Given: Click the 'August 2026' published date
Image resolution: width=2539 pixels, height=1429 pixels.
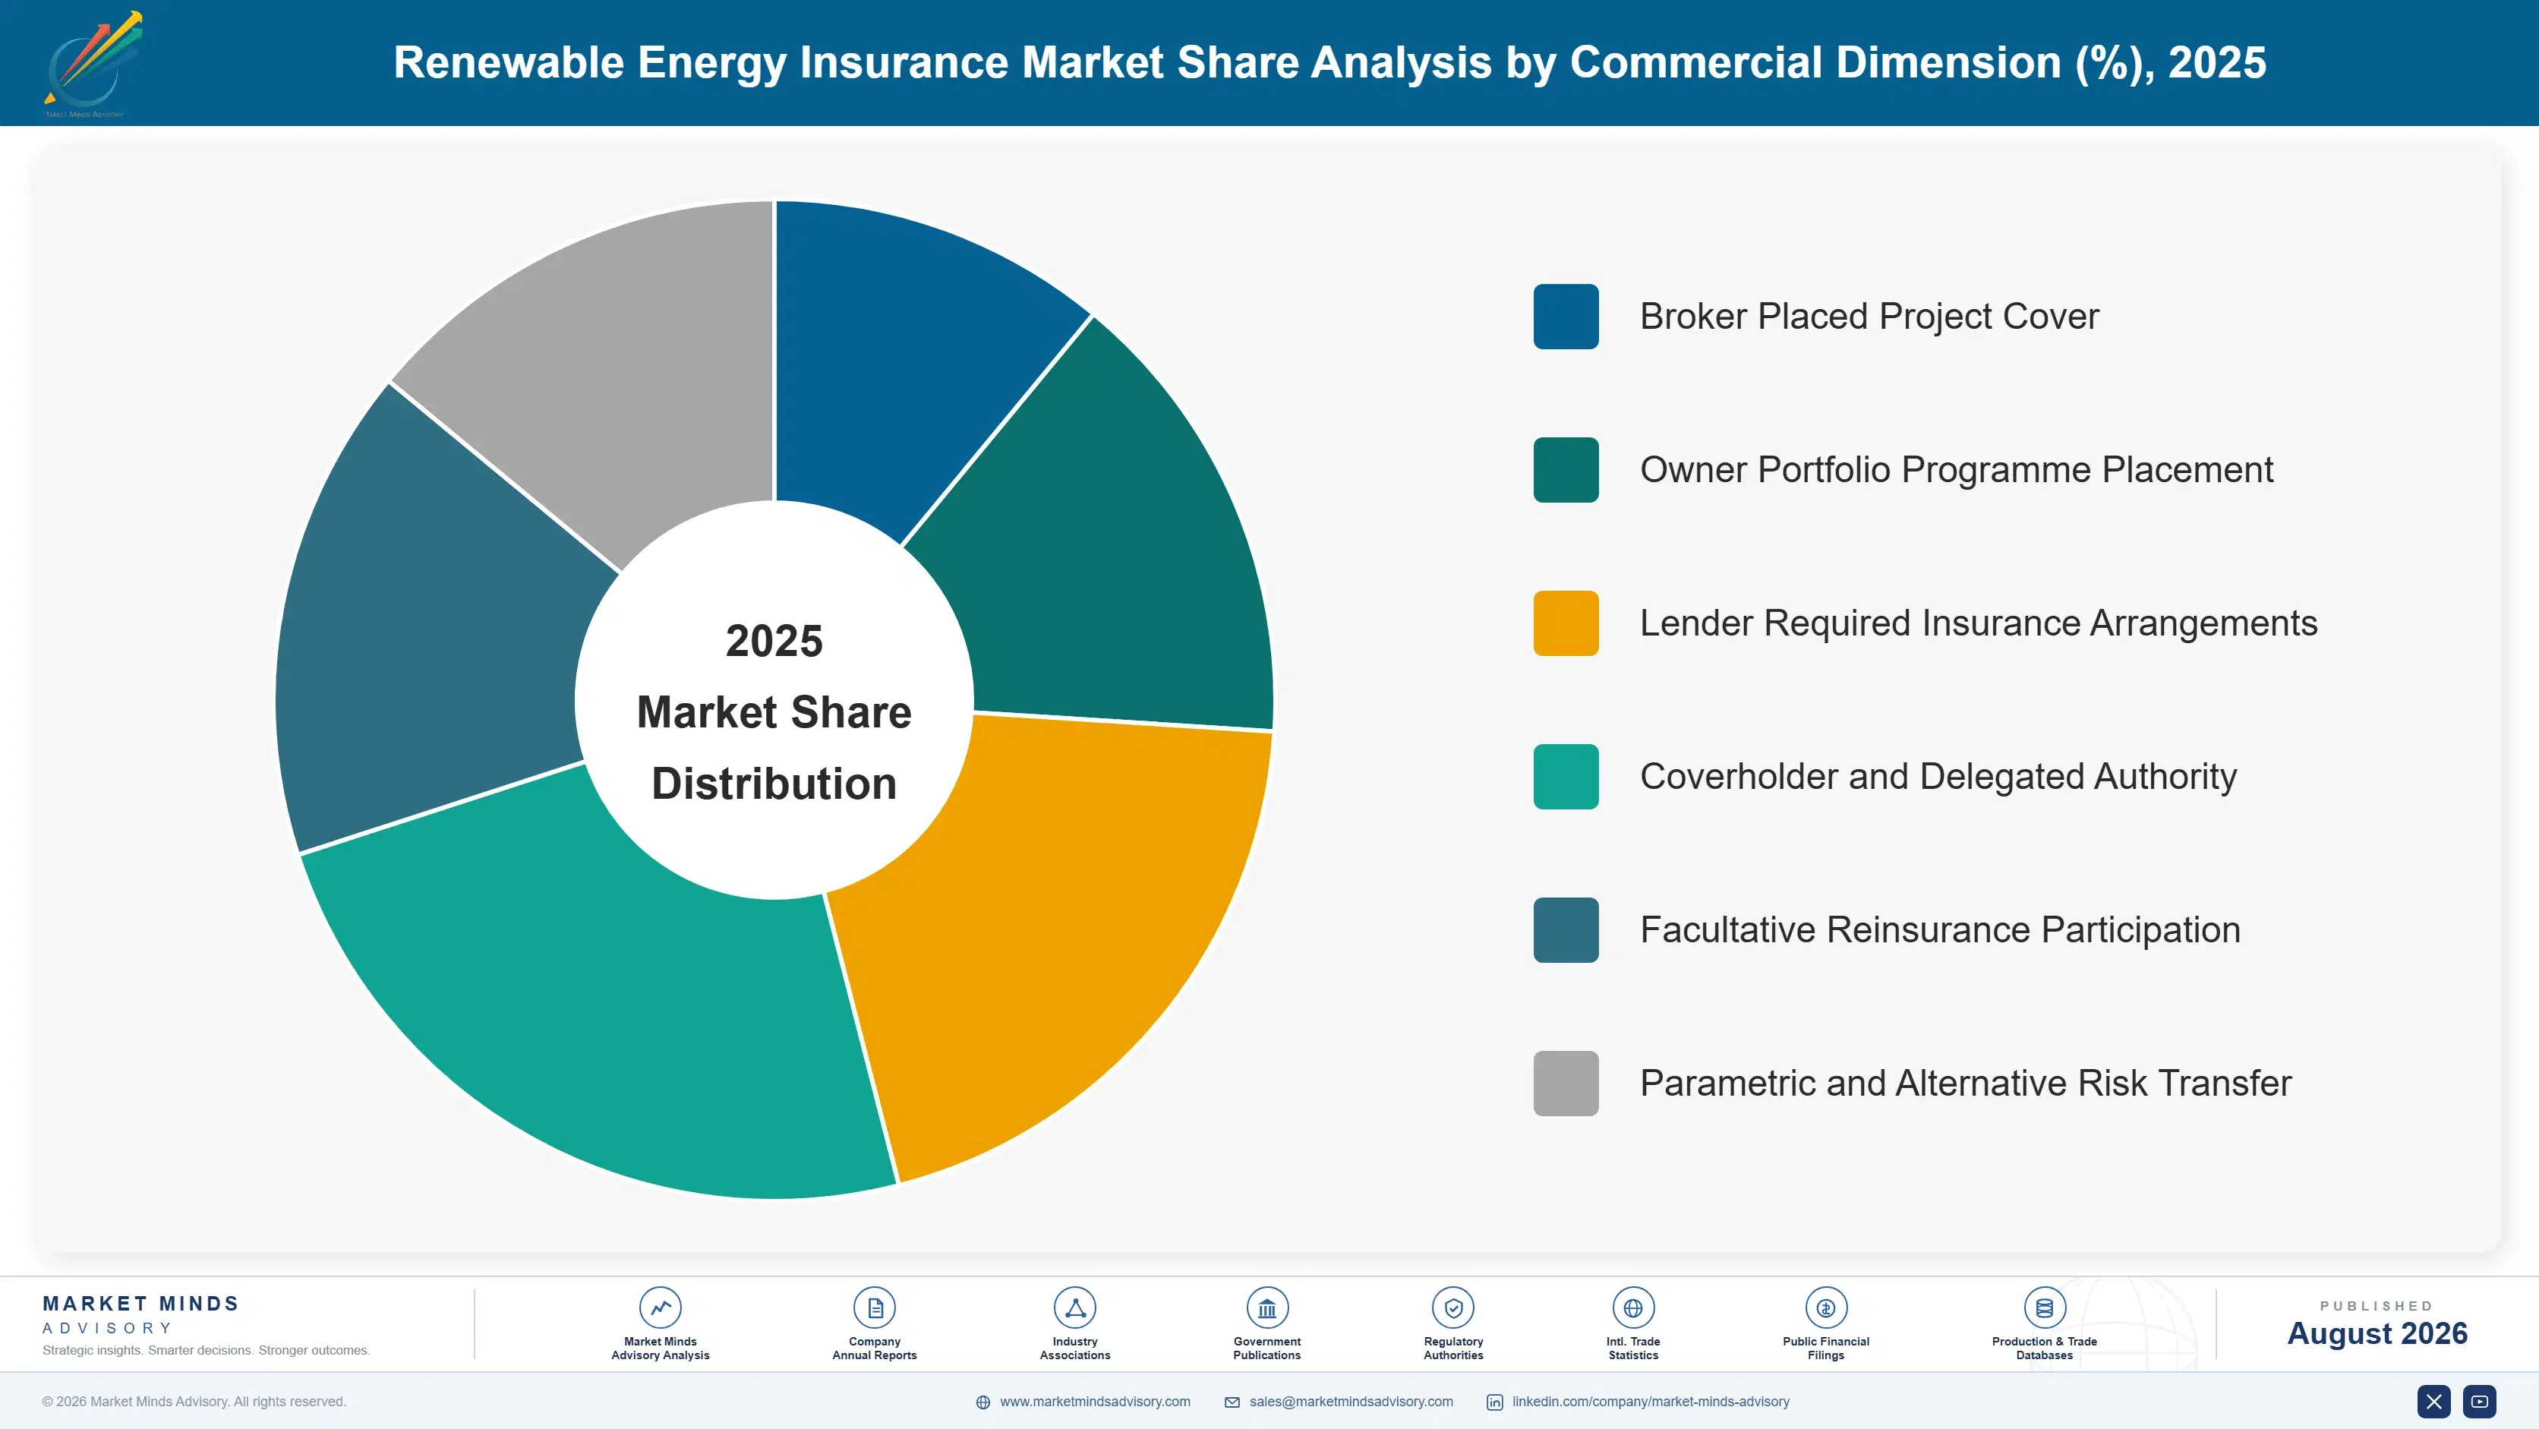Looking at the screenshot, I should tap(2377, 1333).
